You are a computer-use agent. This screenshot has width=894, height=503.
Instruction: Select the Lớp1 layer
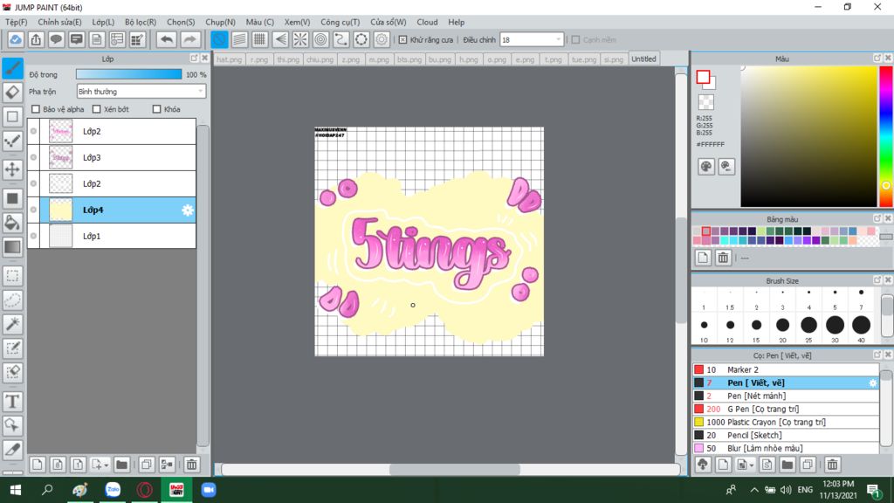pyautogui.click(x=112, y=236)
